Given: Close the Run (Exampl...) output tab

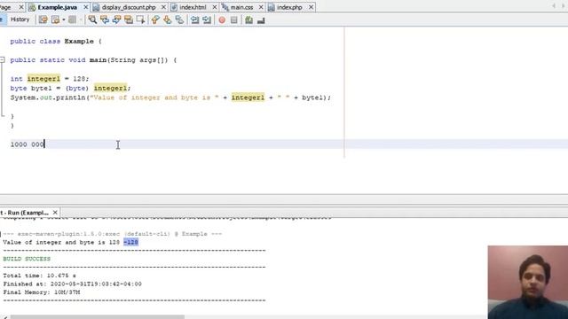Looking at the screenshot, I should click(55, 213).
